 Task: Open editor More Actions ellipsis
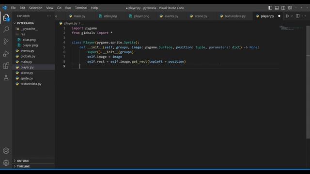pos(304,16)
